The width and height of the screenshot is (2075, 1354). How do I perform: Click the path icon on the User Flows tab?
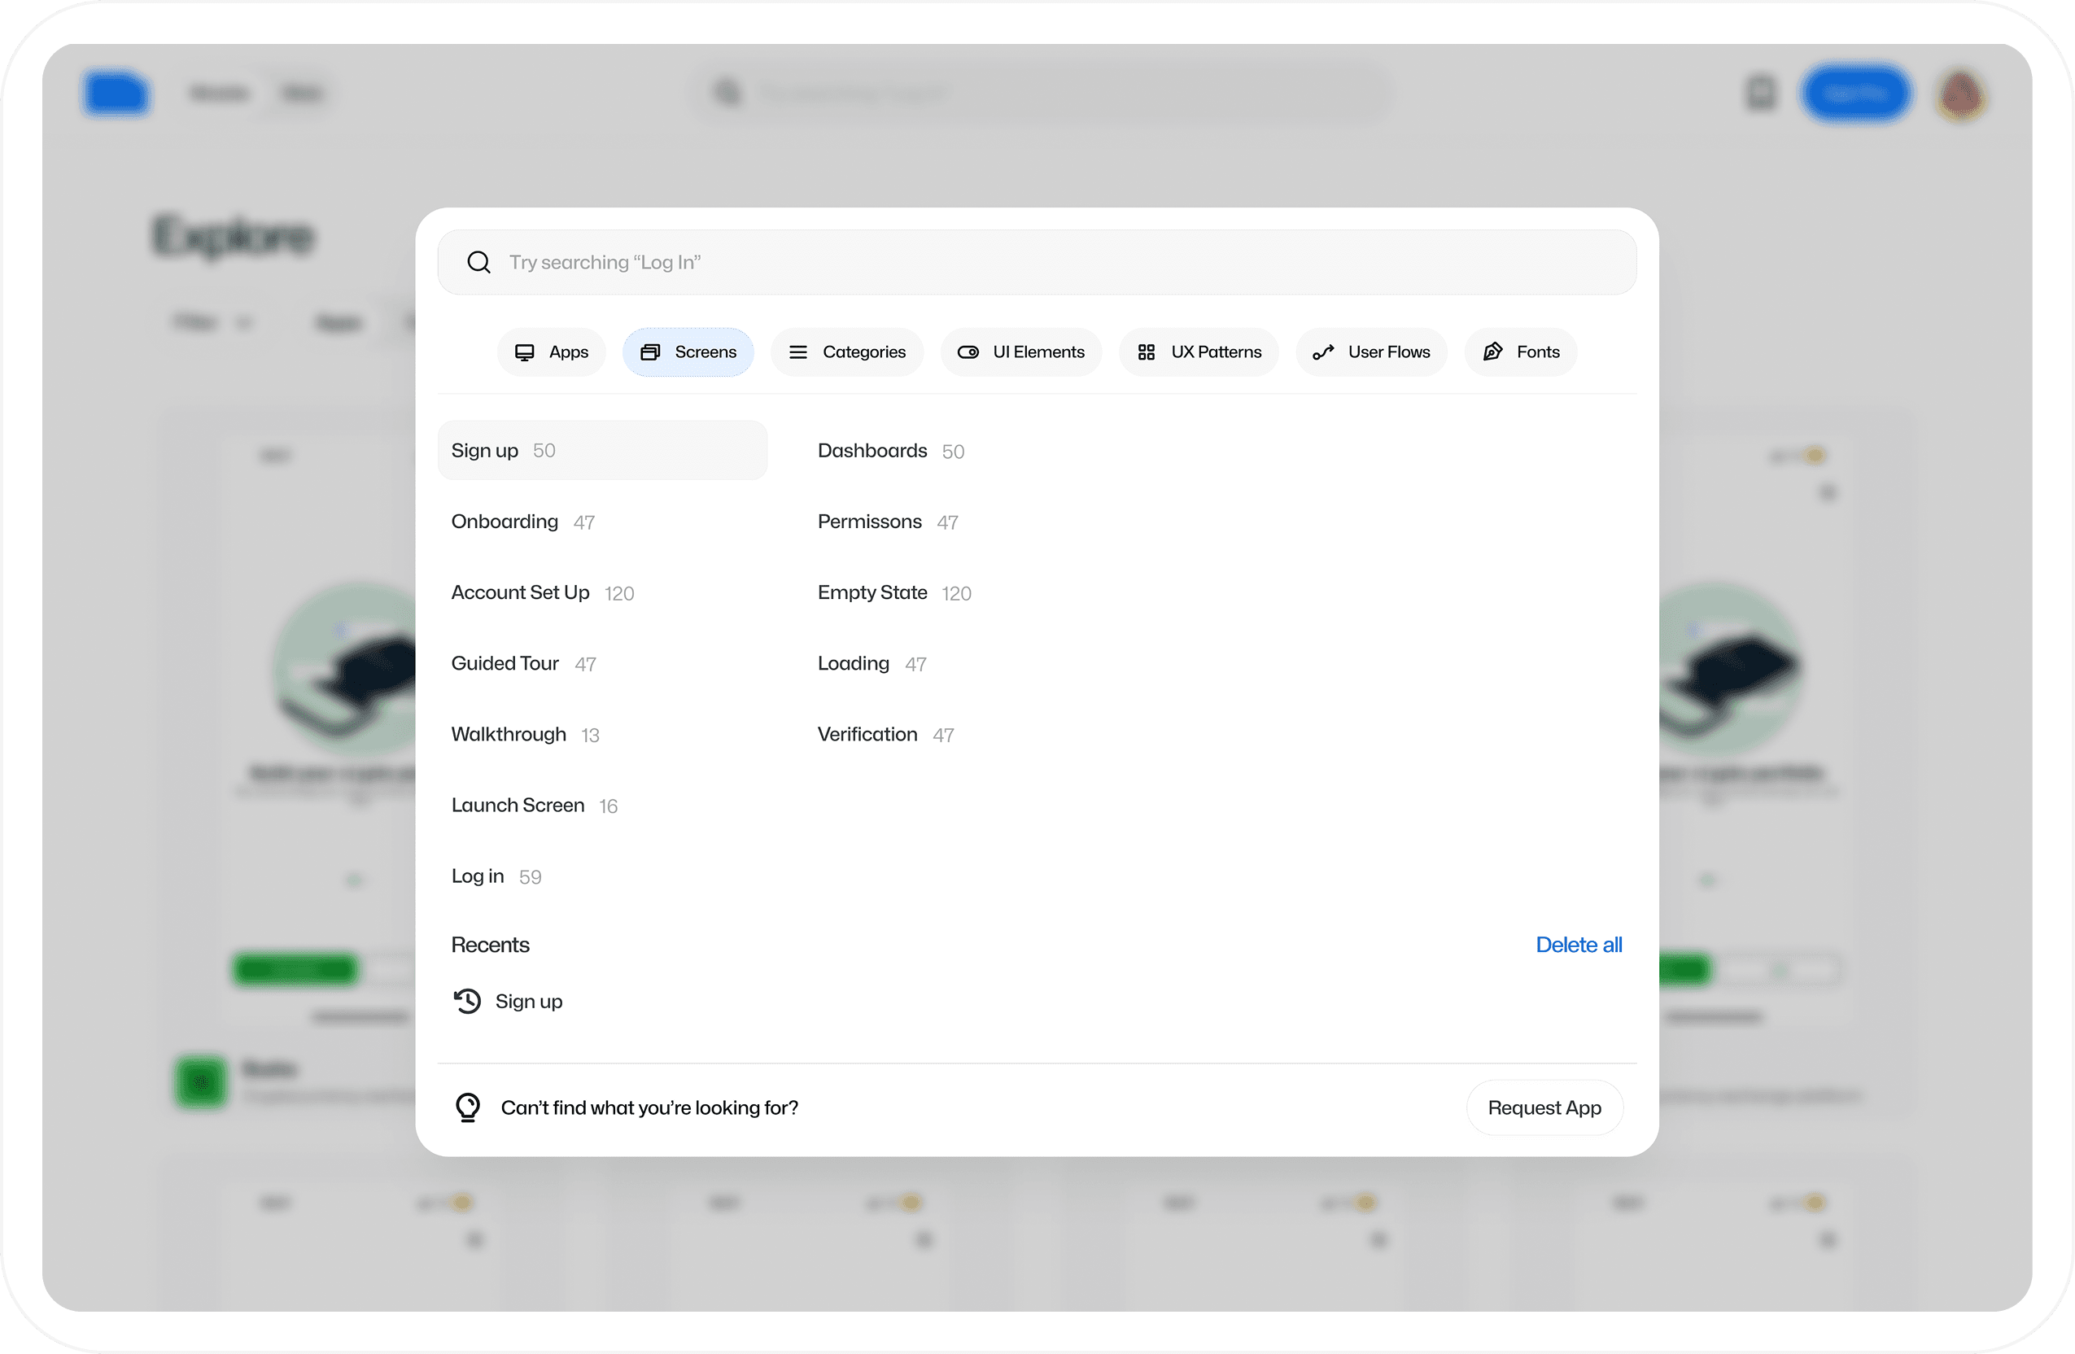(x=1323, y=352)
